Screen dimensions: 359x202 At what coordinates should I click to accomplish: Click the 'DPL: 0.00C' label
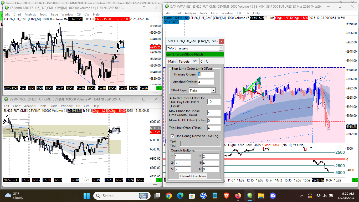point(171,22)
